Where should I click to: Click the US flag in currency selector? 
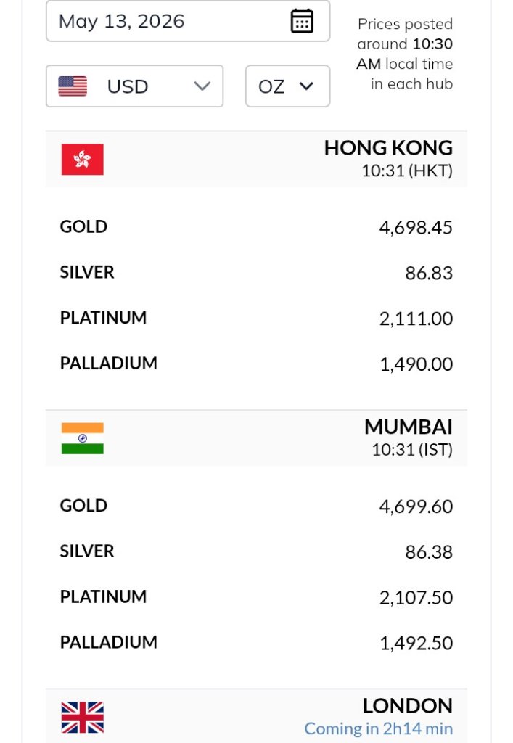point(73,86)
